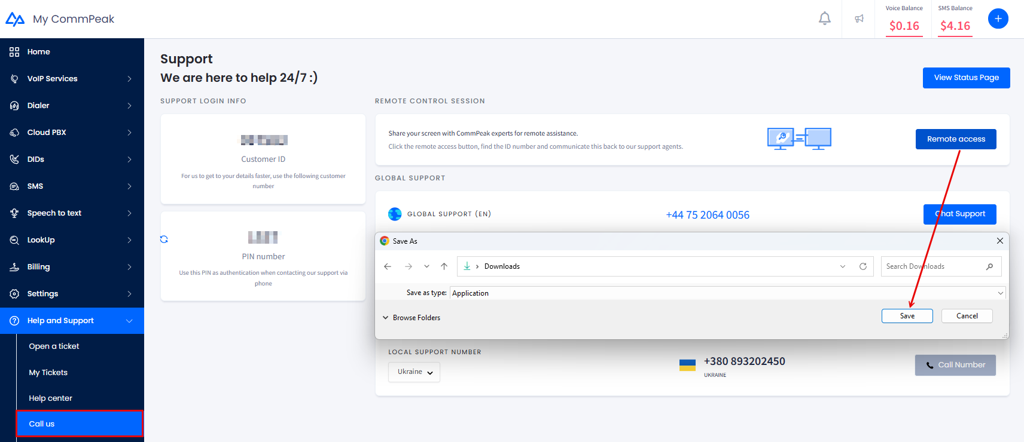Select Open a ticket submenu item
The image size is (1024, 442).
pos(54,346)
